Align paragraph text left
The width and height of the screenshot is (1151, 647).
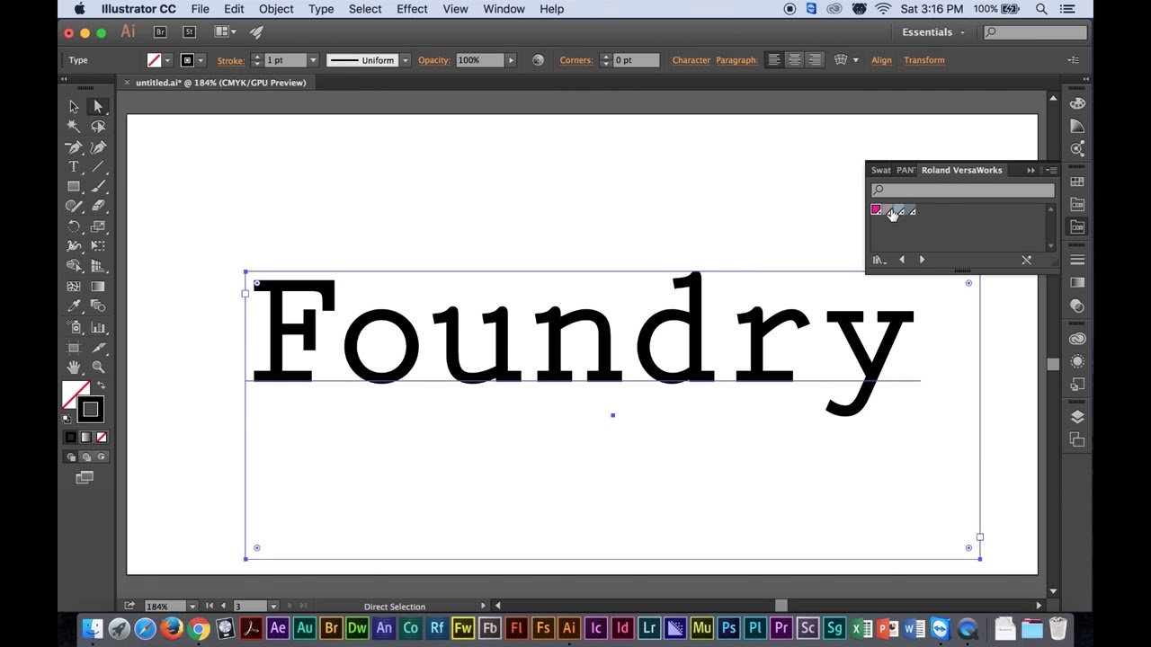pyautogui.click(x=774, y=60)
